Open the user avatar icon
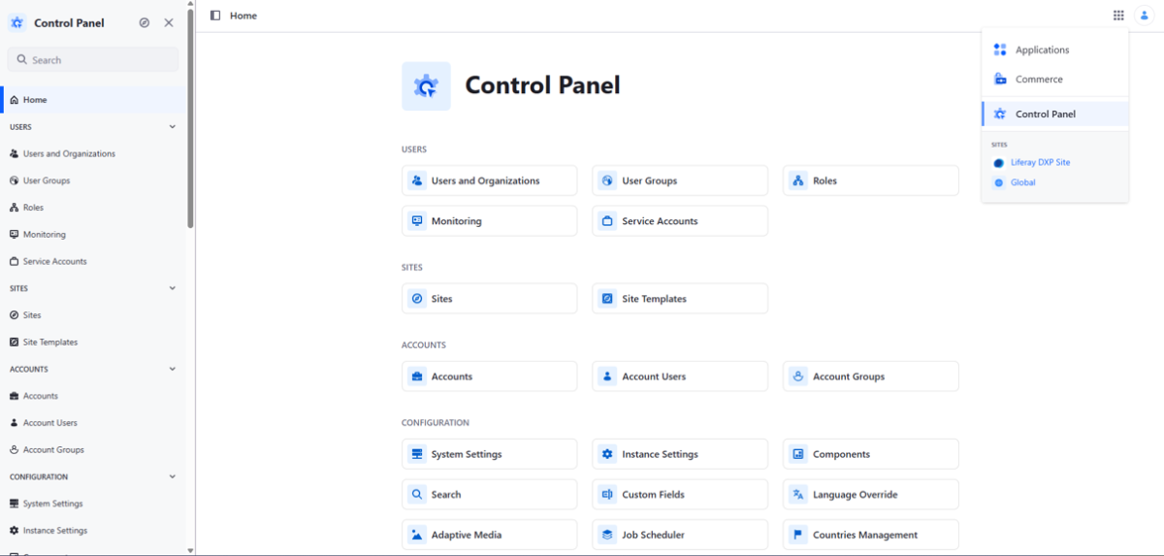The image size is (1164, 556). click(x=1145, y=16)
